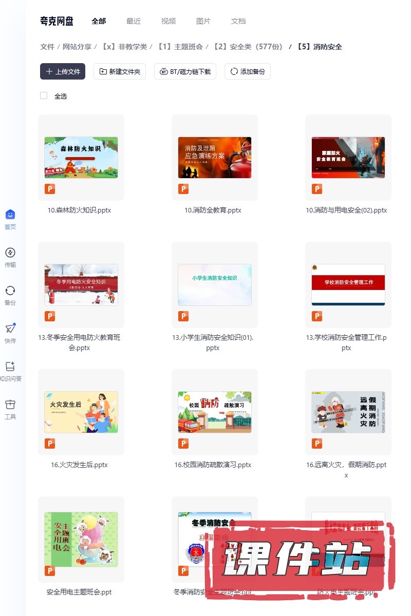Viewport: 411px width, 616px height.
Task: Go to 网站分享 in breadcrumb path
Action: point(77,47)
